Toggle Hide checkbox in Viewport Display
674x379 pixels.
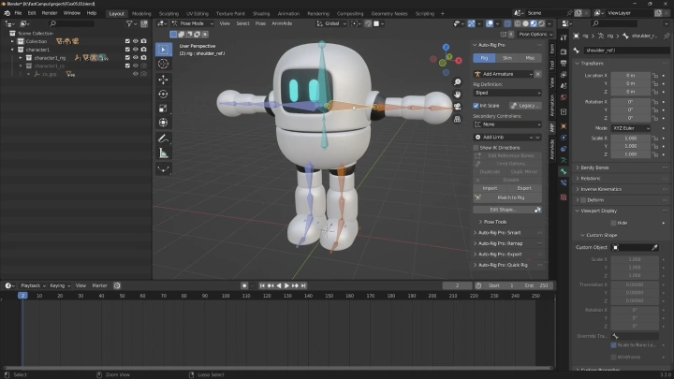tap(613, 223)
